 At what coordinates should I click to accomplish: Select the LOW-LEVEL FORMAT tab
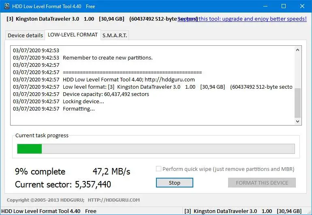(x=73, y=35)
